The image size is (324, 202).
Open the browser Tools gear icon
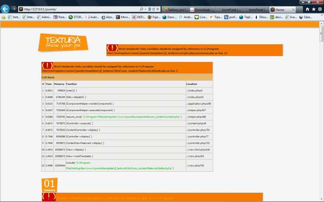point(320,9)
